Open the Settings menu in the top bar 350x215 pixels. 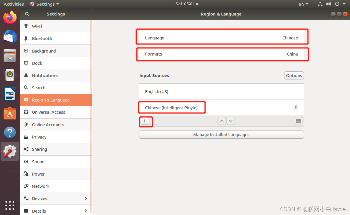tap(44, 4)
